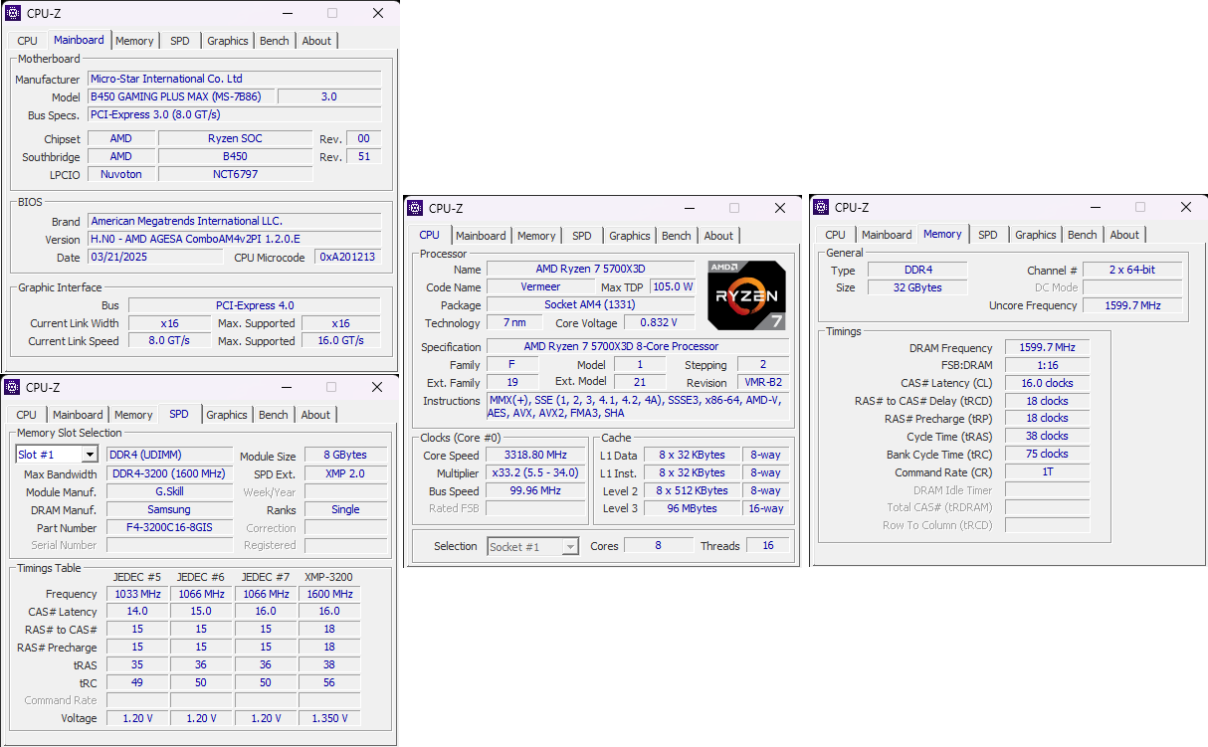The width and height of the screenshot is (1208, 747).
Task: Switch to SPD tab in the Memory window
Action: pos(988,235)
